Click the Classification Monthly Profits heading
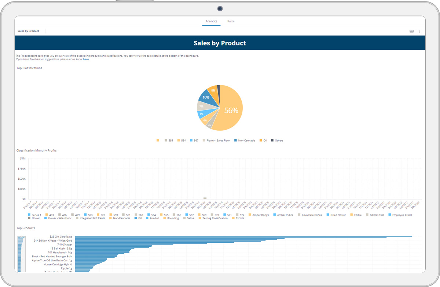 tap(37, 150)
